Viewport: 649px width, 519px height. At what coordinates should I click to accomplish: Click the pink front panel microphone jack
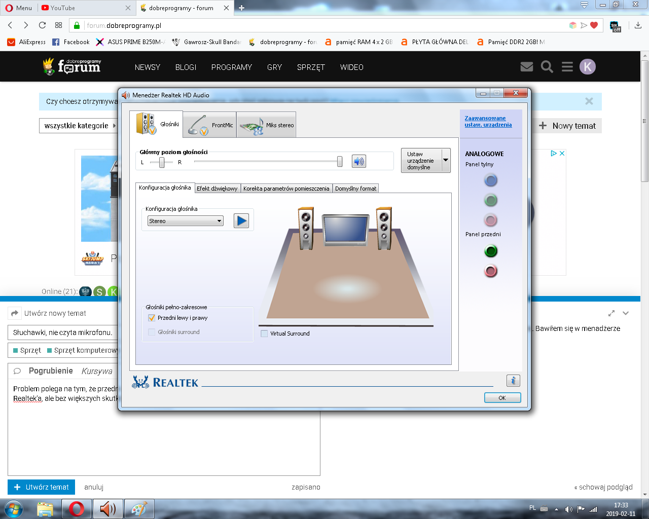coord(491,271)
